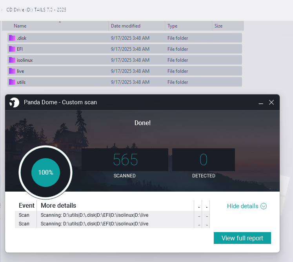Select the live folder icon
293x262 pixels.
click(12, 71)
